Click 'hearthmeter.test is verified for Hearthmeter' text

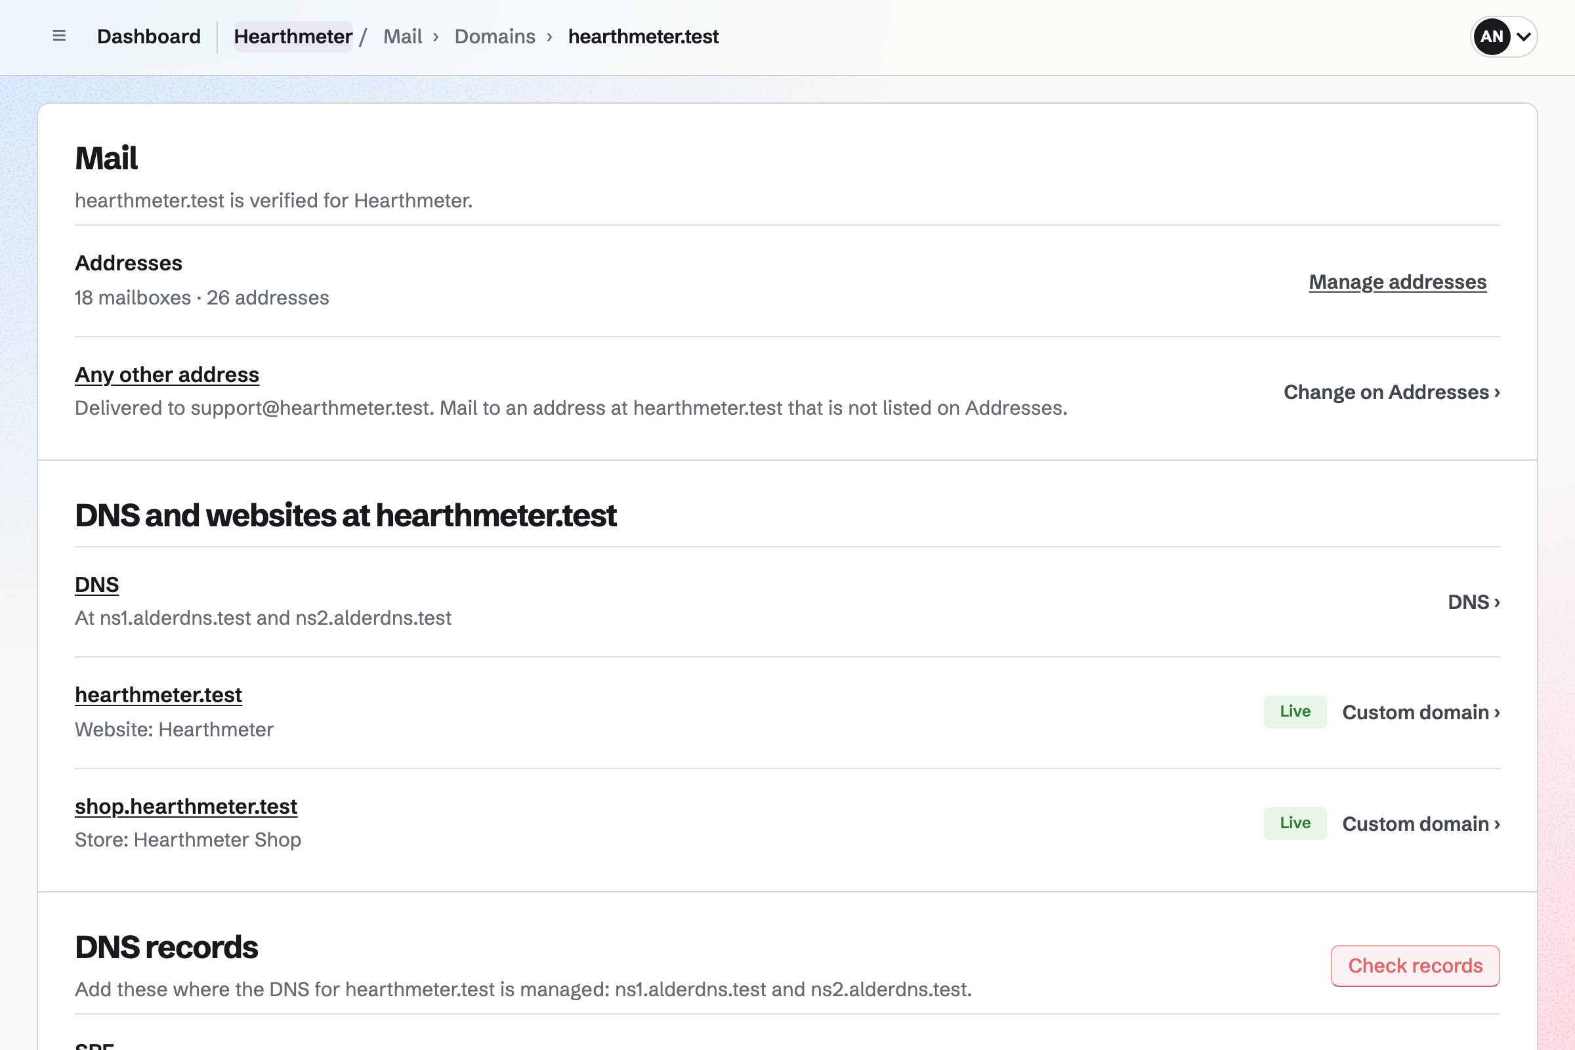[274, 201]
